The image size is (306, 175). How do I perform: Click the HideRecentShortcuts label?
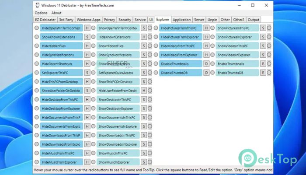click(62, 64)
